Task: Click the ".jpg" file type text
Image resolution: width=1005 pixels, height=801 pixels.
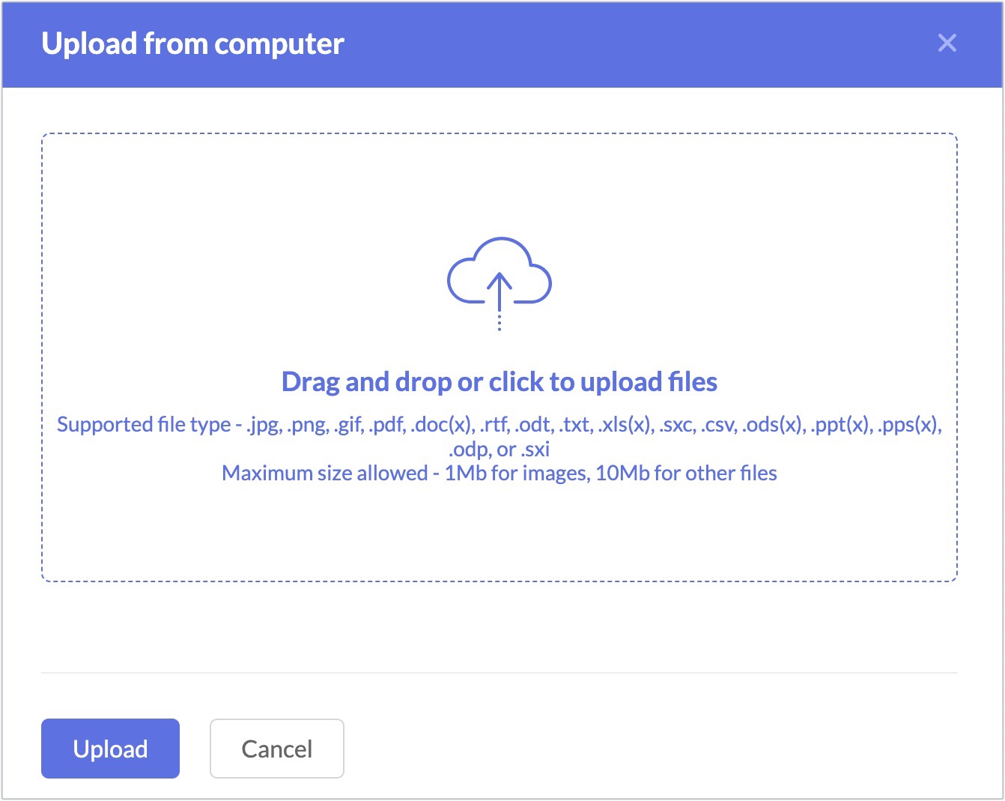Action: 264,425
